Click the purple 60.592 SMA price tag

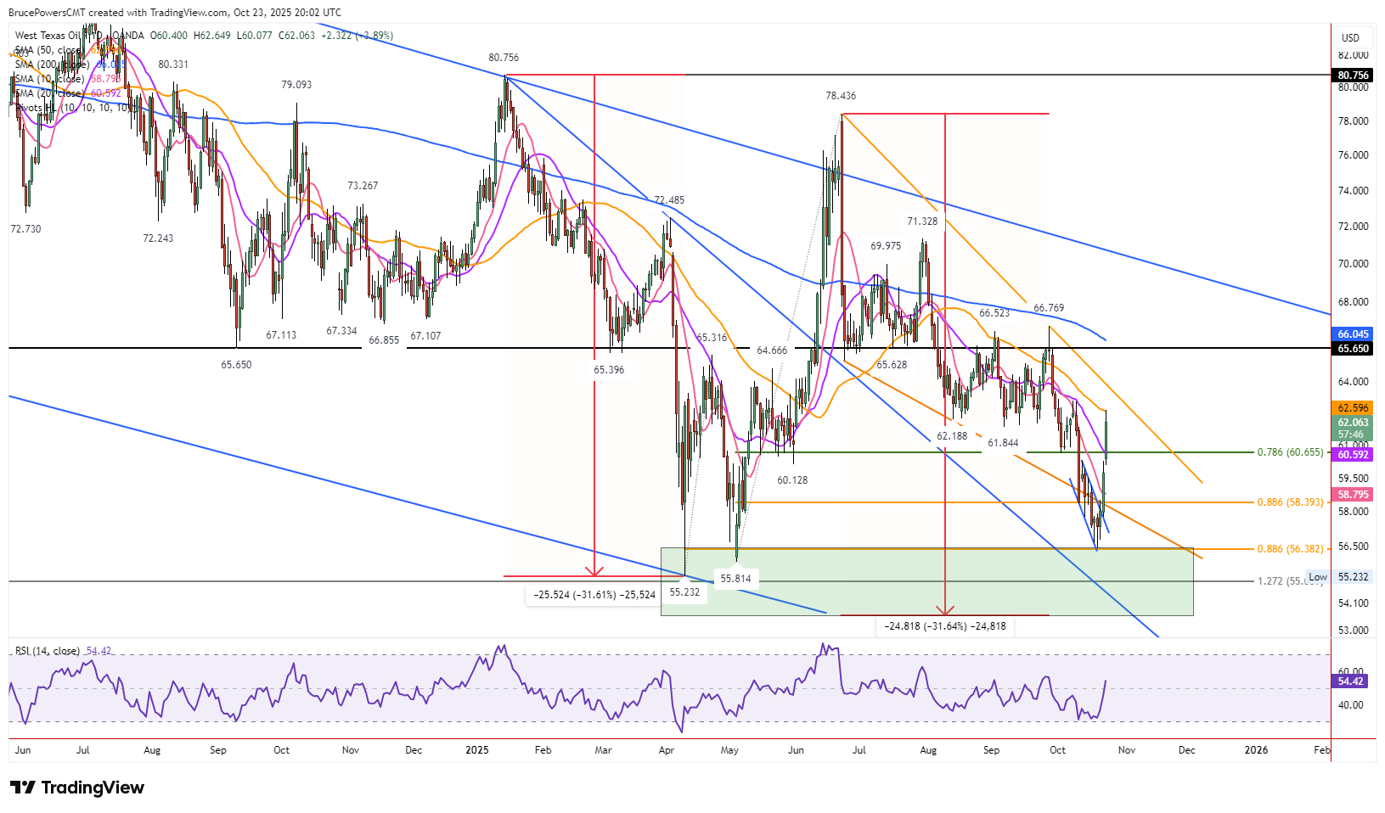(1354, 455)
